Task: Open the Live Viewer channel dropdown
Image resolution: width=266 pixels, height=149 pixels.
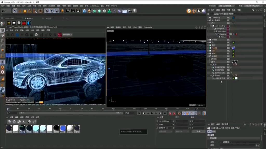Action: pyautogui.click(x=67, y=35)
